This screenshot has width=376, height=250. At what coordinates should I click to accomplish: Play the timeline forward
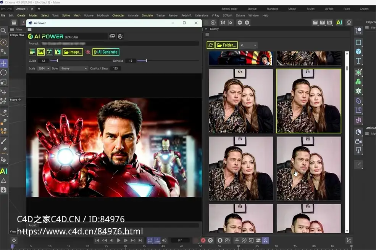coord(119,240)
